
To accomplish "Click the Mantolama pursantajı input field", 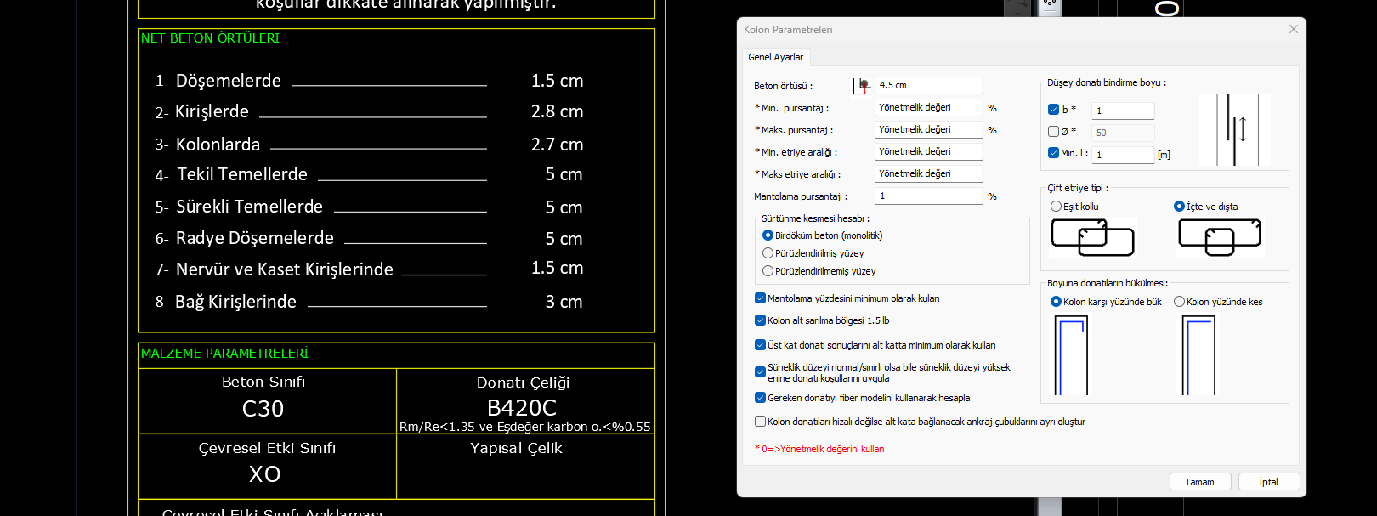I will tap(928, 196).
